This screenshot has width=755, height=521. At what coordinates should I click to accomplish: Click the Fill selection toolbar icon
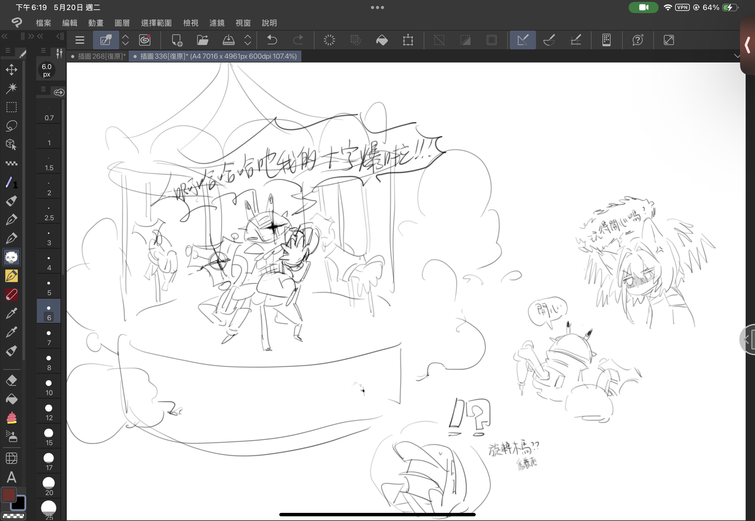click(x=382, y=40)
